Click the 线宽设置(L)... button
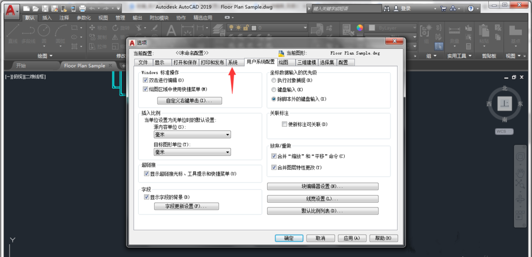Screen dimensions: 532x257 coord(323,199)
